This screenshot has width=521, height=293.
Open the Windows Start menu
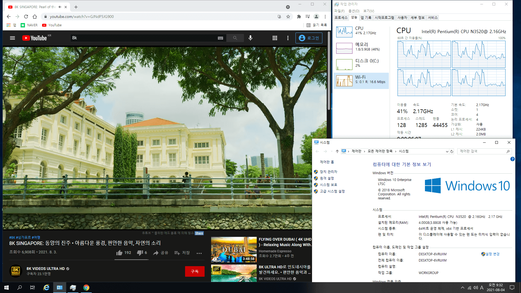tap(7, 288)
